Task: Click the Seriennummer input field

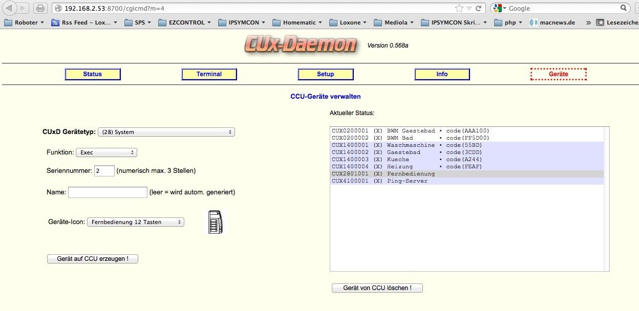Action: 104,170
